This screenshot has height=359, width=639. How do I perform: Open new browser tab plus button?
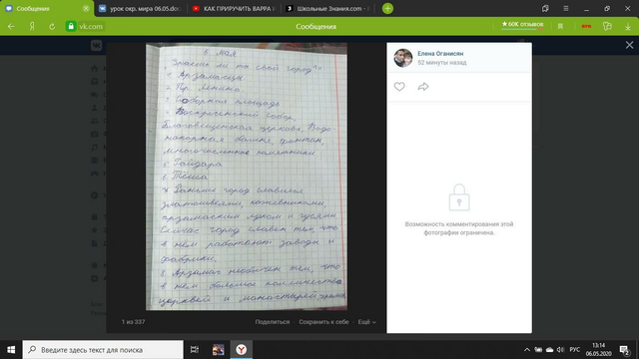pos(387,8)
